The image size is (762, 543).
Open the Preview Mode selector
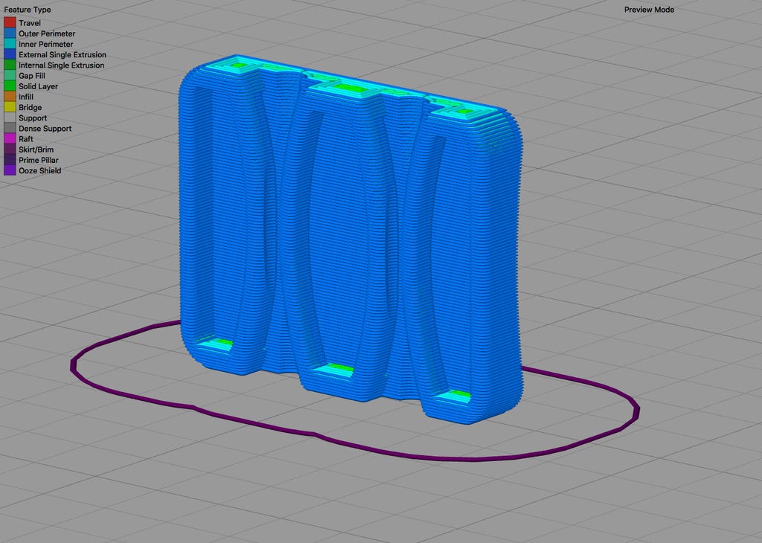pos(648,9)
